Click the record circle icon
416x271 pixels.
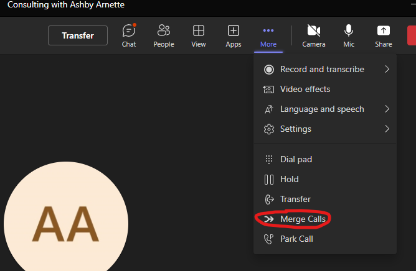point(269,70)
